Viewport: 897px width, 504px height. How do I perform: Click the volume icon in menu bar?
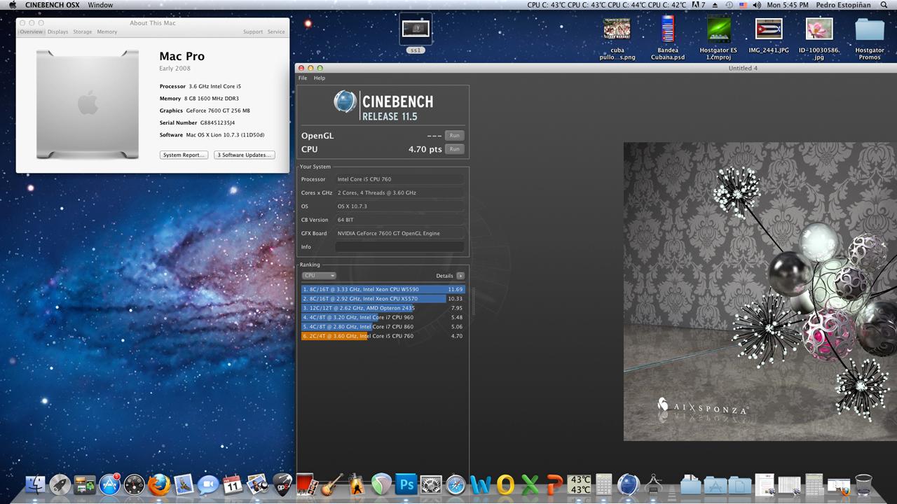(756, 5)
